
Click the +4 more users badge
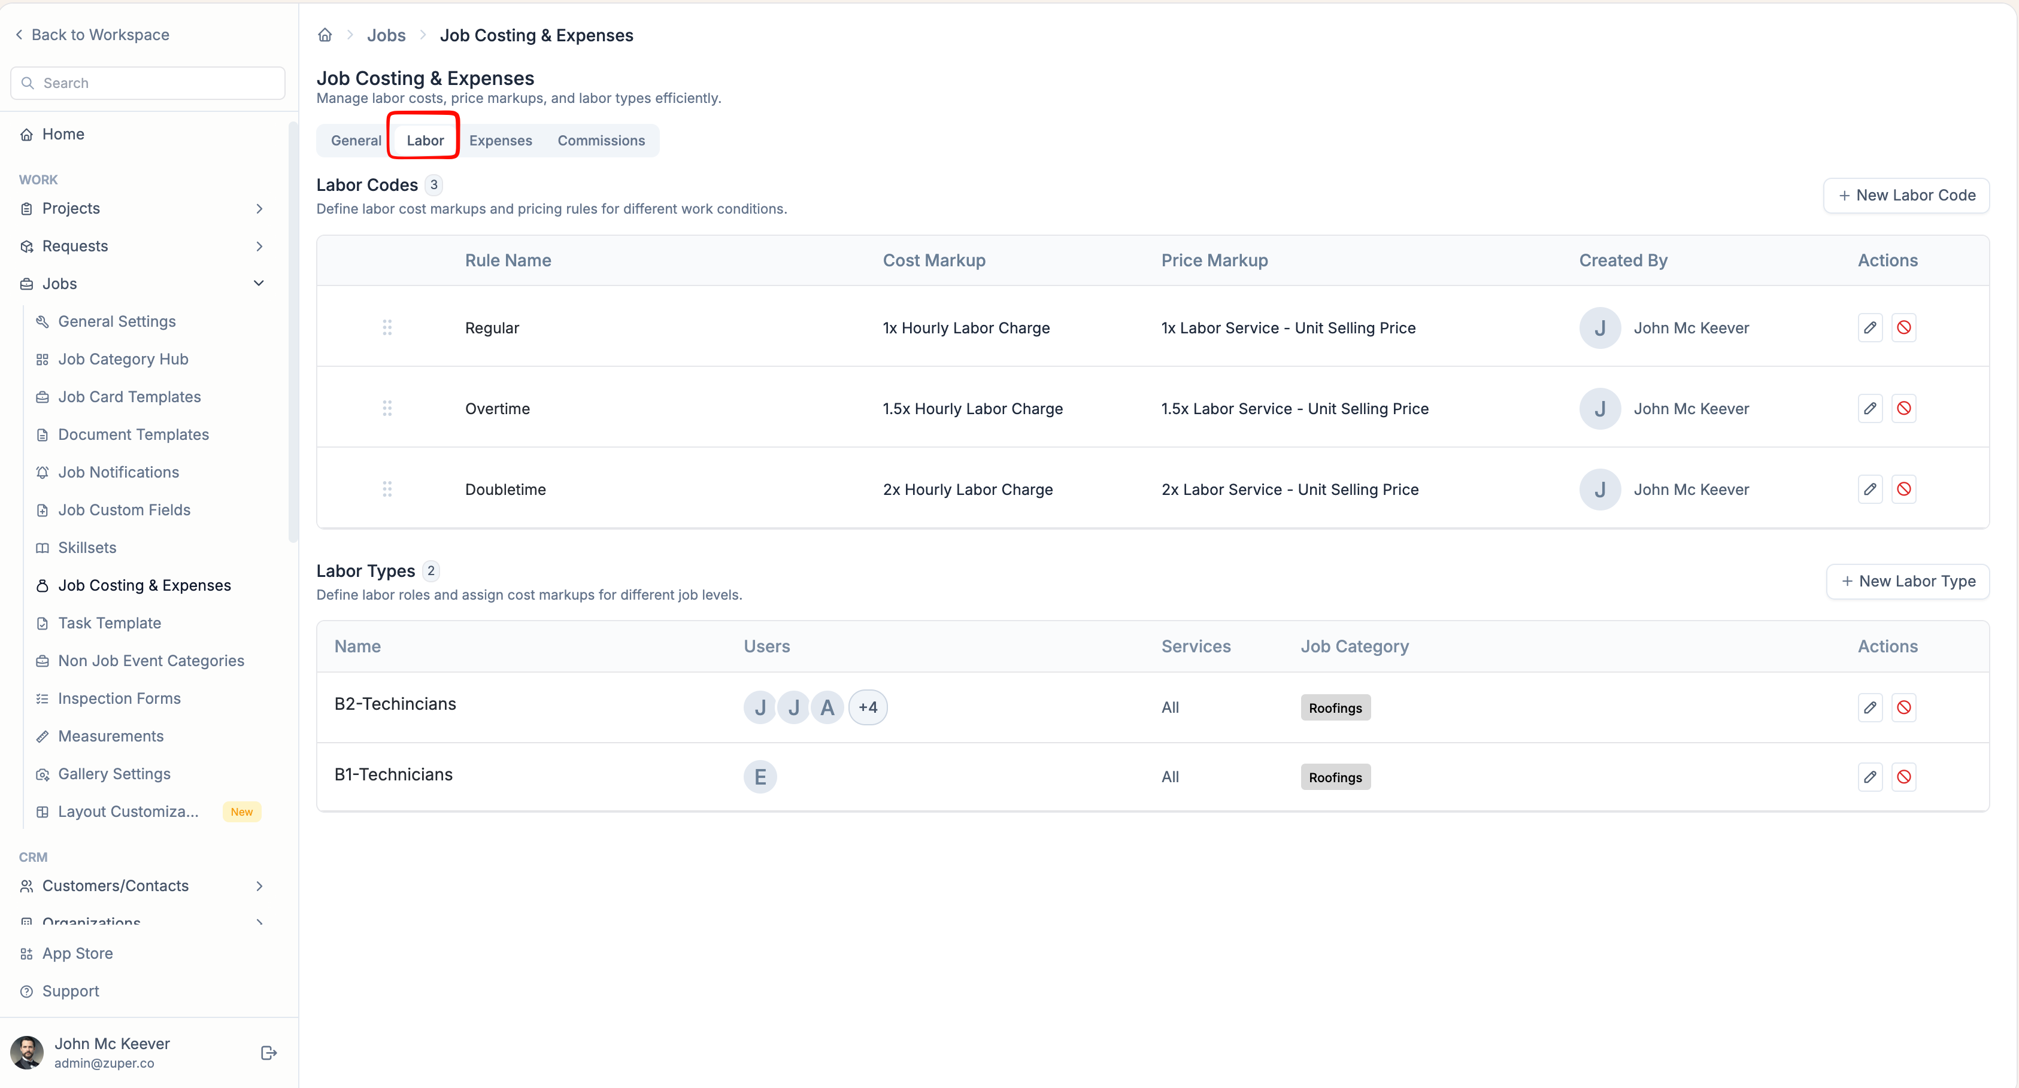[868, 707]
